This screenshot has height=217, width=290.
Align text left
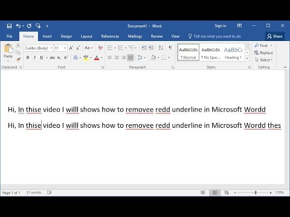coord(110,58)
